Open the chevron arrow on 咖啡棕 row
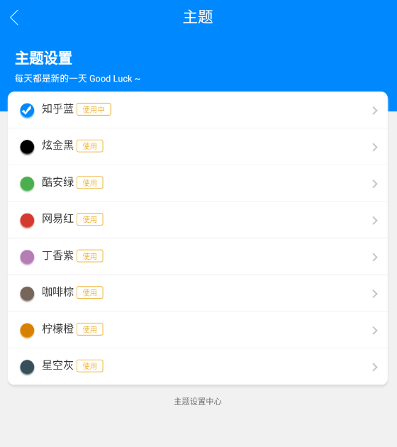The height and width of the screenshot is (447, 397). pos(375,294)
